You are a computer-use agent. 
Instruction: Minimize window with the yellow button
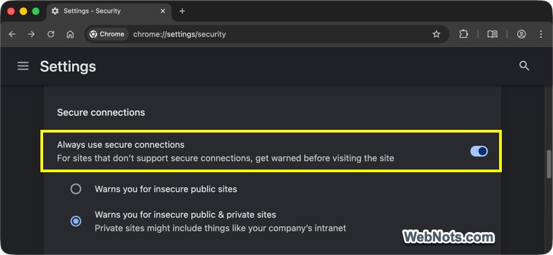coord(24,11)
